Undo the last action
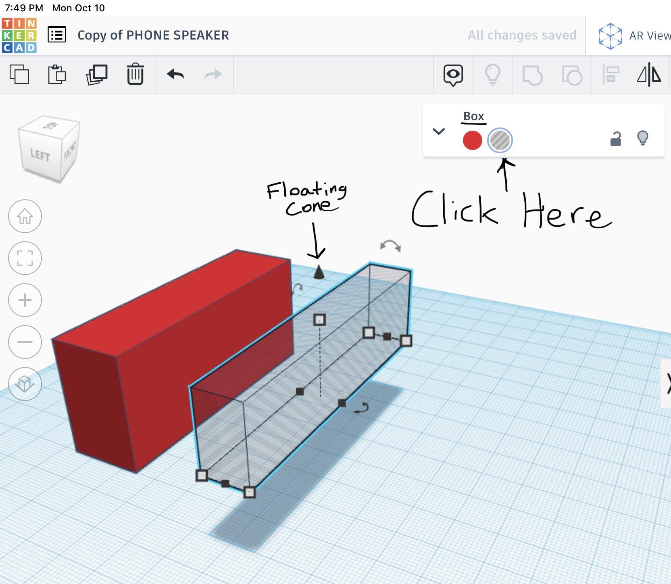 [176, 74]
